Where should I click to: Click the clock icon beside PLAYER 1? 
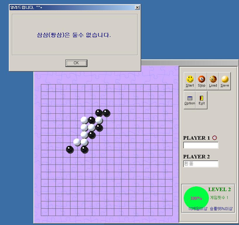[214, 138]
